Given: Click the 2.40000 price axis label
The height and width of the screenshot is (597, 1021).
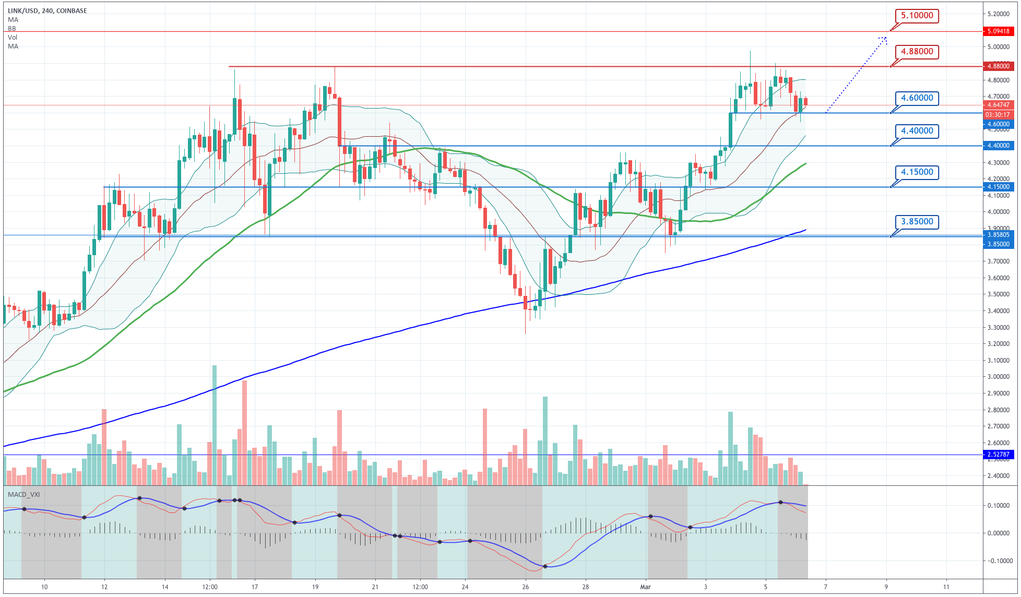Looking at the screenshot, I should pyautogui.click(x=999, y=476).
